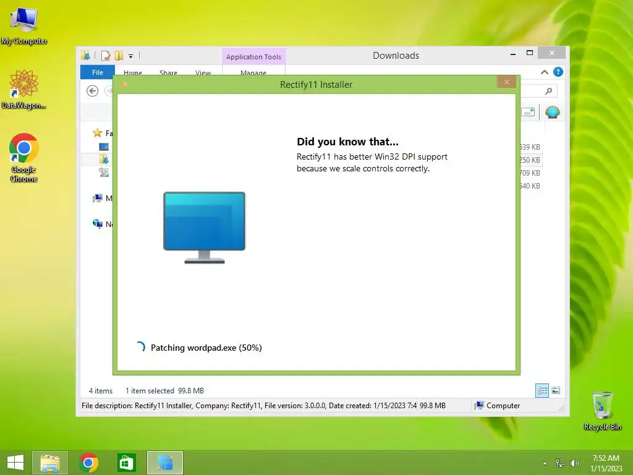
Task: Expand the ribbon using the chevron arrow
Action: tap(545, 72)
